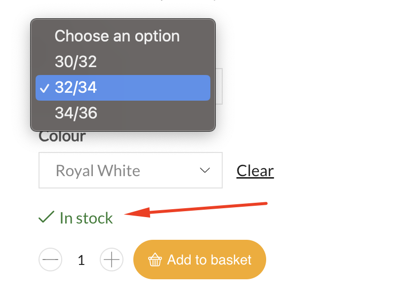The height and width of the screenshot is (299, 399).
Task: Pick size 30/32 from the list
Action: (123, 62)
